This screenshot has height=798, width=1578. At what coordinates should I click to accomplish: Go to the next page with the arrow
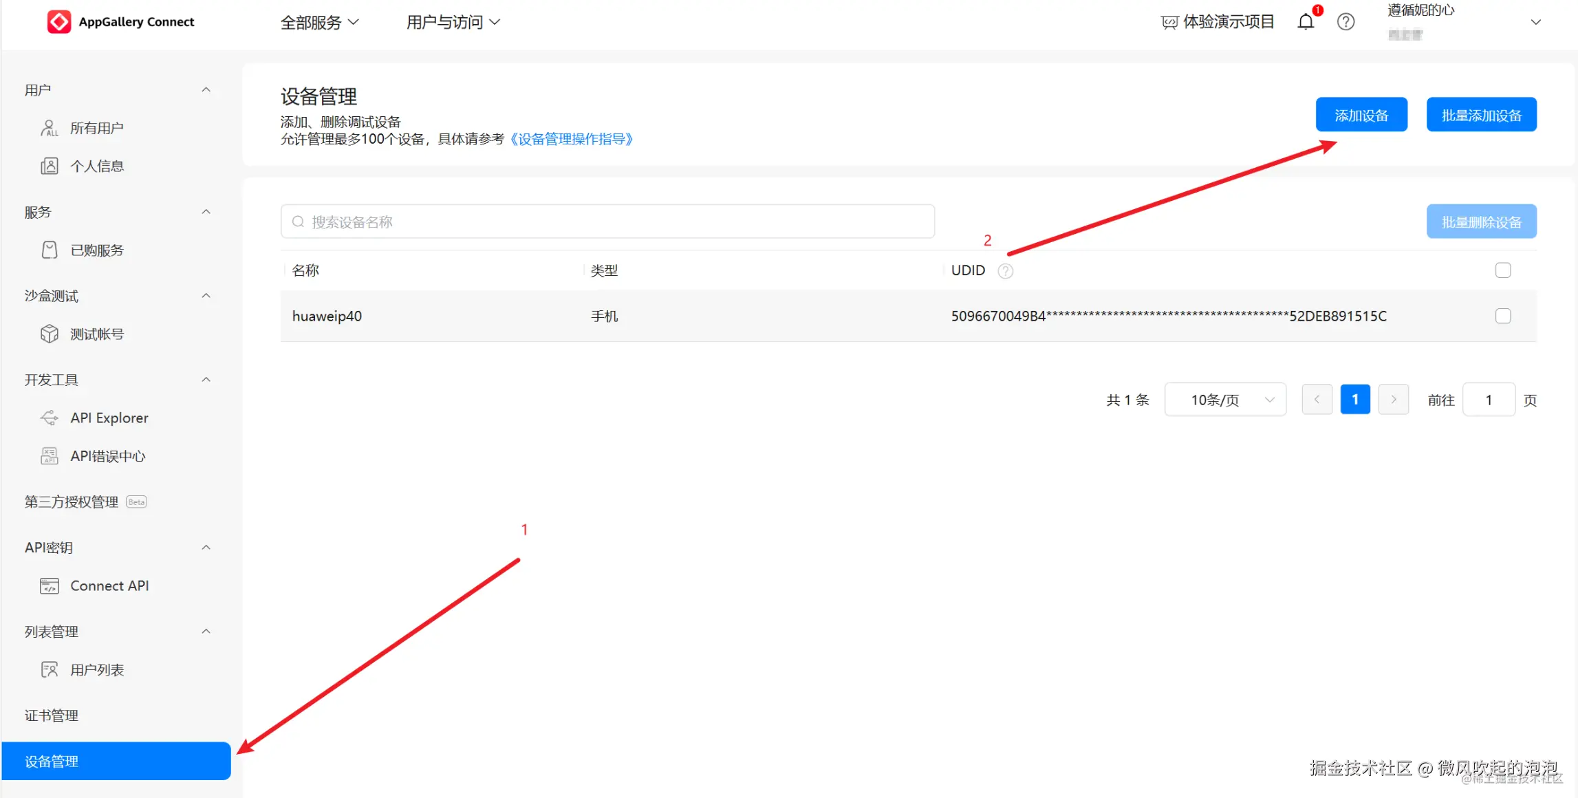tap(1394, 400)
